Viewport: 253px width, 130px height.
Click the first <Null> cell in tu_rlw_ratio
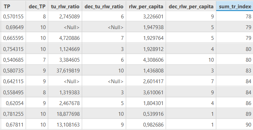click(65, 27)
